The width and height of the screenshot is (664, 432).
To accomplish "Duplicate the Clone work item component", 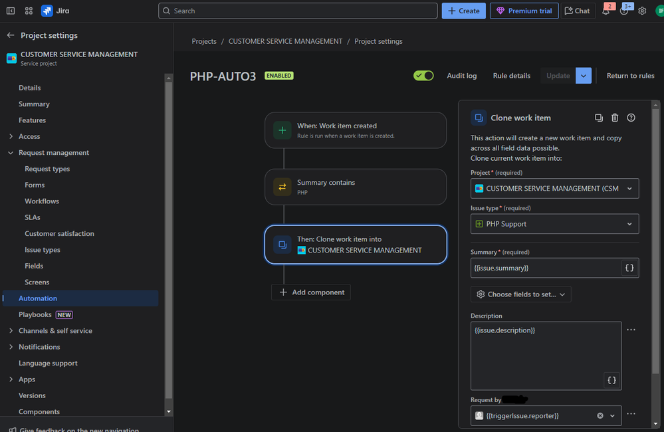I will (x=598, y=118).
